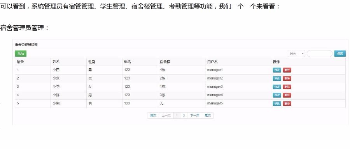
Task: Focus the search text input box
Action: (x=319, y=54)
